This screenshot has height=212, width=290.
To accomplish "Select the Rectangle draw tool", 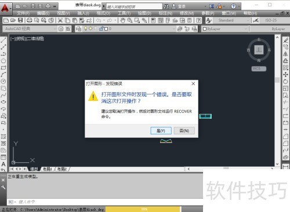I will (3, 68).
